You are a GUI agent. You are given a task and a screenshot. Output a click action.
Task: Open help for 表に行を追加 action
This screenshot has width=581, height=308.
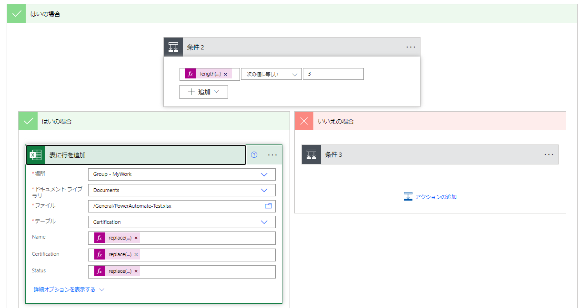pos(254,154)
